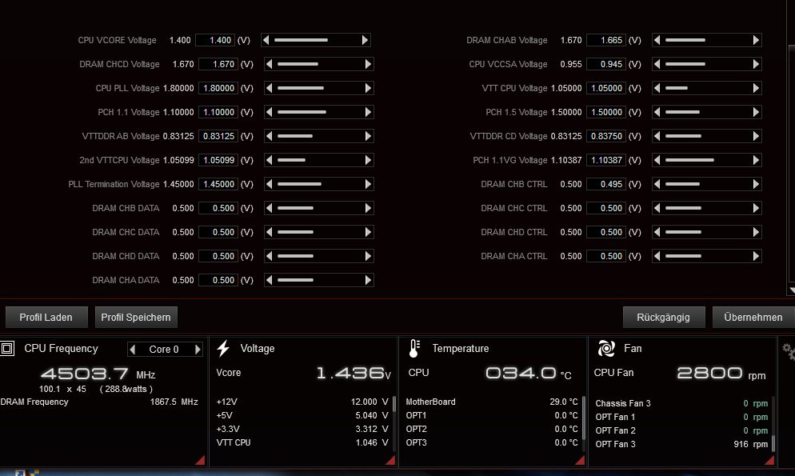Click the 2nd VTTCPU Voltage input field
The image size is (795, 476).
click(218, 160)
